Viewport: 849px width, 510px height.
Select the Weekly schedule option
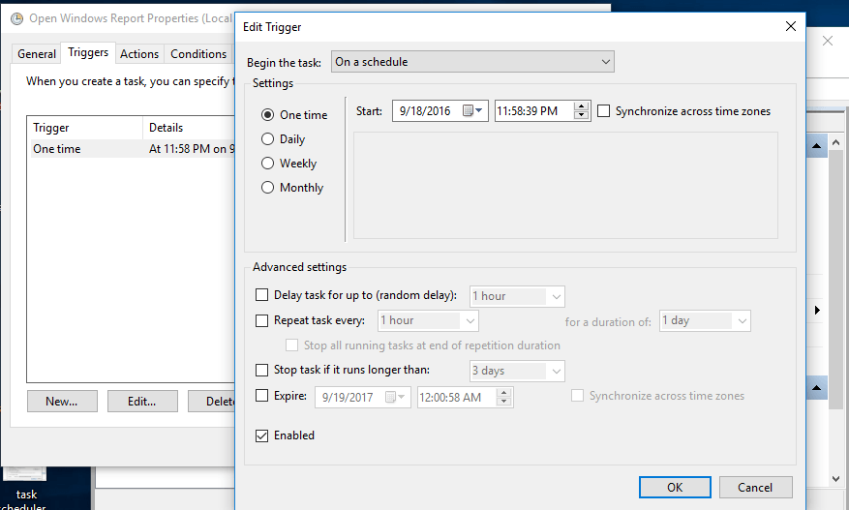click(x=267, y=163)
